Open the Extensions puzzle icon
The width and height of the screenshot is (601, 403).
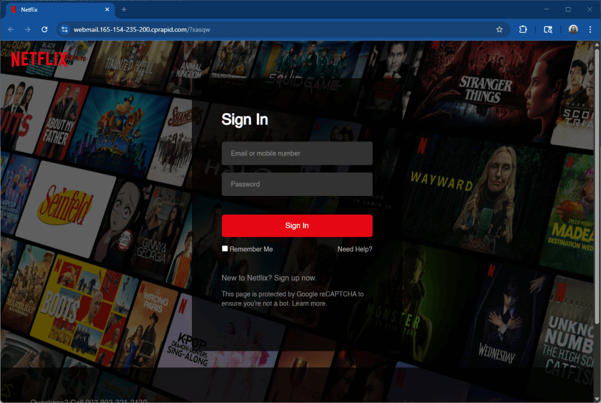(522, 29)
